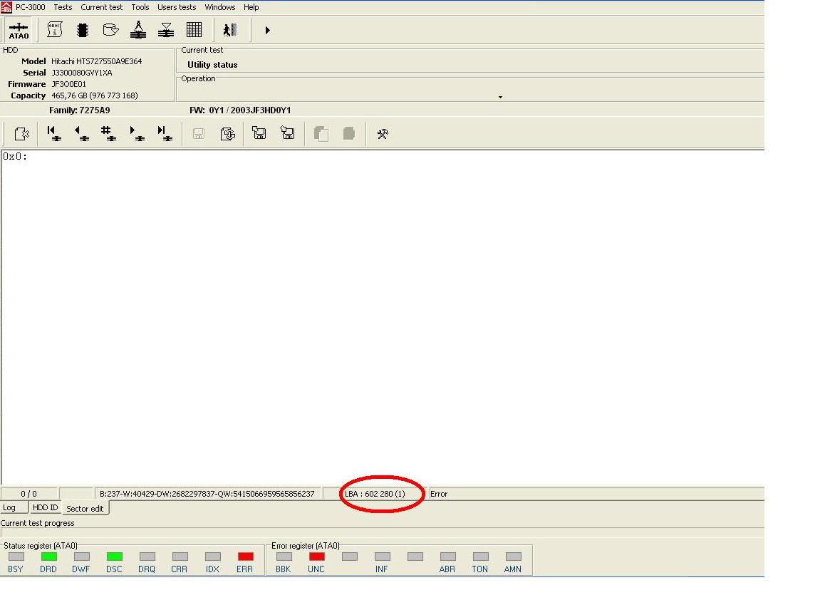Click model value Hitachi HTS727550A9E364
The width and height of the screenshot is (820, 595).
[x=97, y=61]
